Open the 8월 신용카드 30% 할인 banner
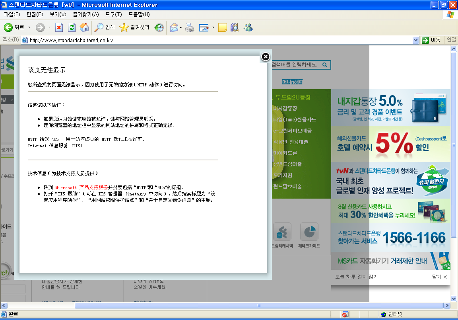Image resolution: width=458 pixels, height=320 pixels. pos(391,211)
